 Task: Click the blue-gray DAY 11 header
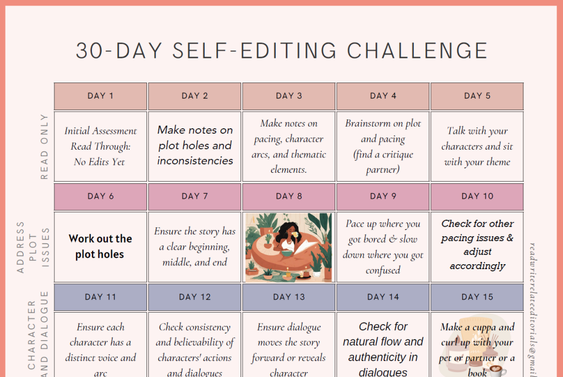(x=101, y=297)
